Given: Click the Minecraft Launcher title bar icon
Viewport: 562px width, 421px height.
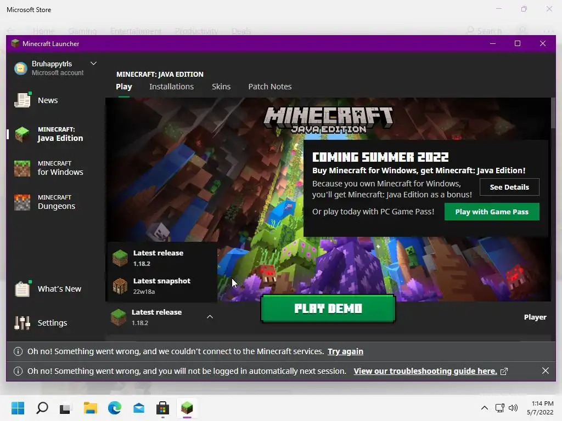Looking at the screenshot, I should (x=15, y=43).
